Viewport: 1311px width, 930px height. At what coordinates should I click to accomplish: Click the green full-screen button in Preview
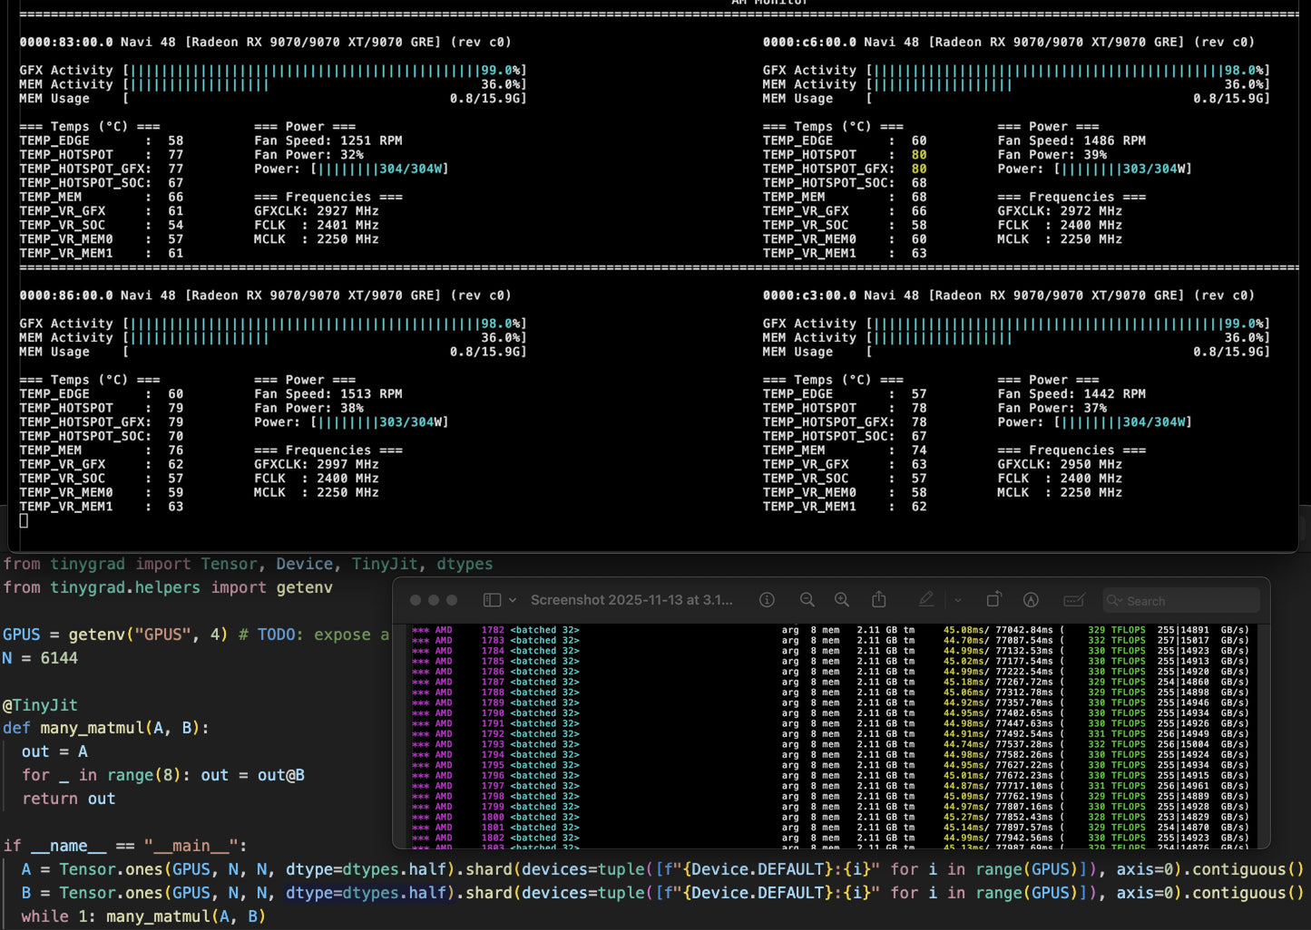tap(452, 600)
